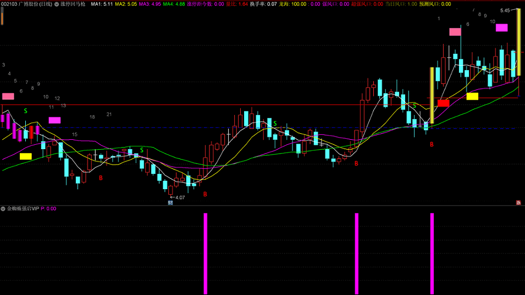This screenshot has height=295, width=525.
Task: Click the red B marker below 4.07 low
Action: tap(205, 194)
